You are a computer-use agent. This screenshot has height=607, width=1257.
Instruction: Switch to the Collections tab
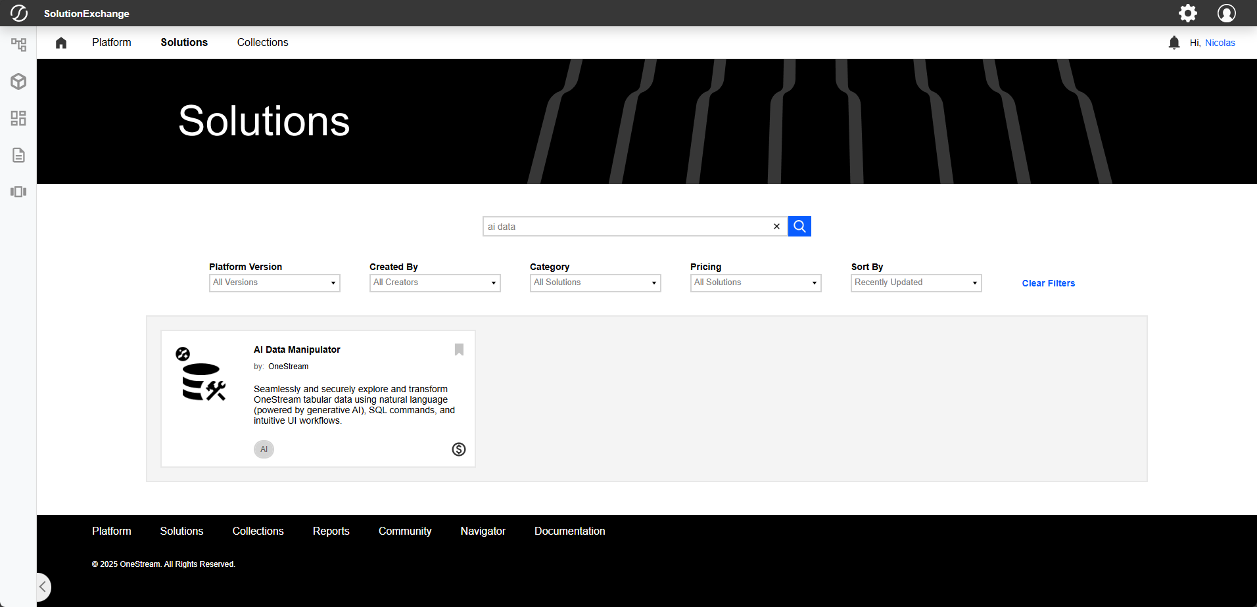click(262, 43)
